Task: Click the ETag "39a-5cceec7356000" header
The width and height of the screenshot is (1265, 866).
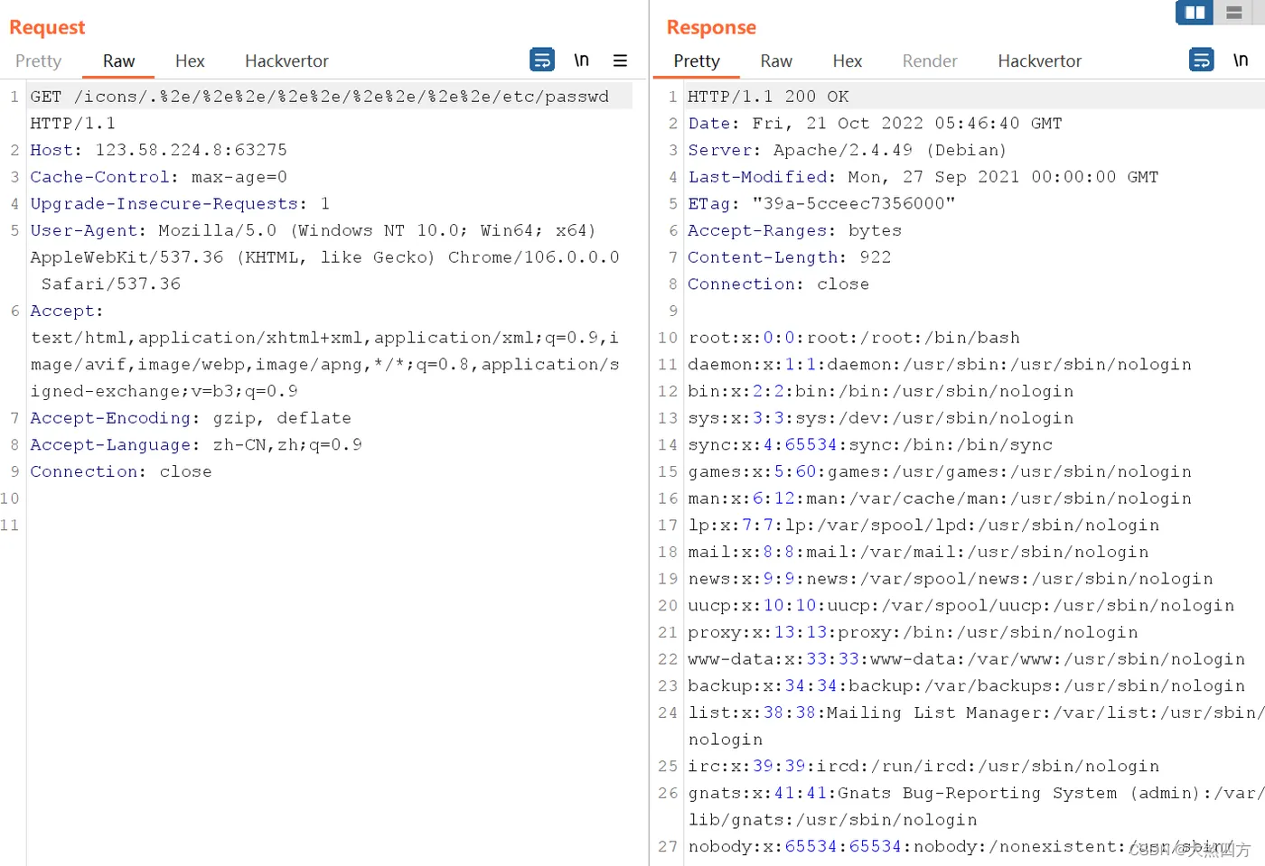Action: point(821,204)
